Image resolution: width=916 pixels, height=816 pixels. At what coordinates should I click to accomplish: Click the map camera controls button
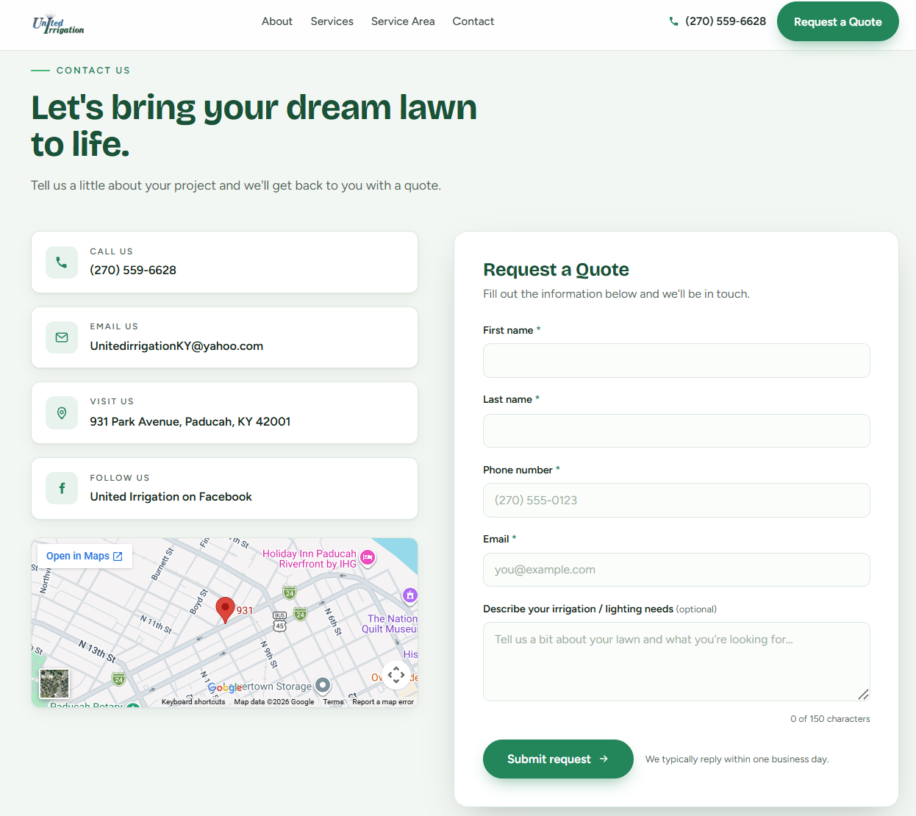[x=396, y=675]
